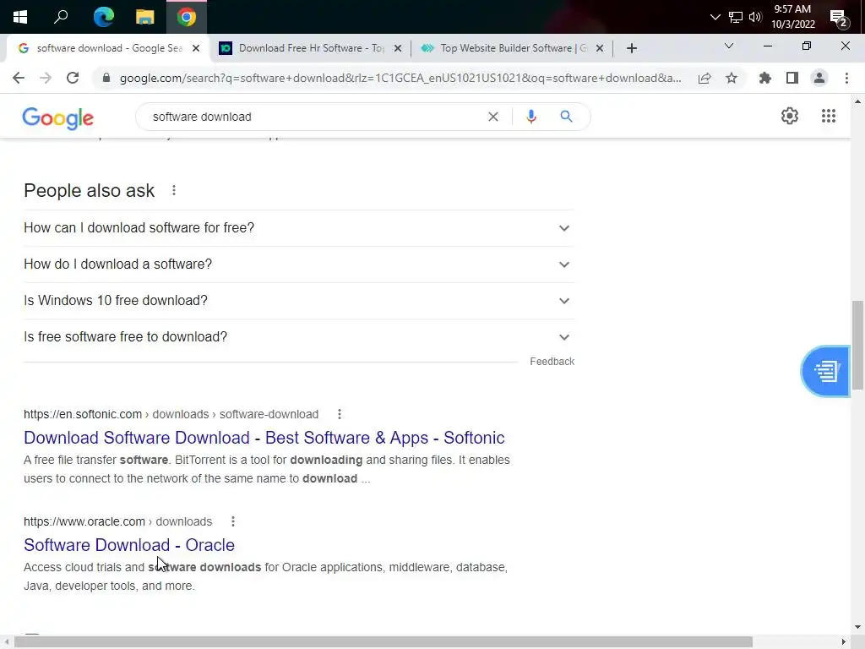Image resolution: width=865 pixels, height=649 pixels.
Task: Switch to Download Free Hr Software tab
Action: point(310,48)
